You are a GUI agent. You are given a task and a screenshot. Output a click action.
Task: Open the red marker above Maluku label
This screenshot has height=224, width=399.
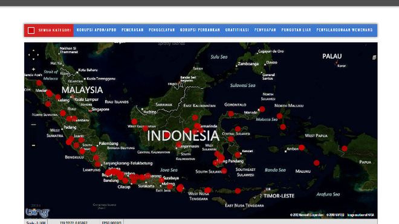tap(316, 163)
